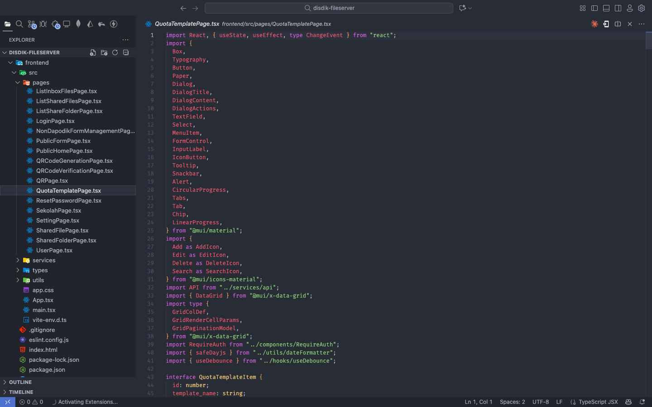Click the Spaces: 2 indentation setting
This screenshot has width=652, height=407.
(512, 402)
